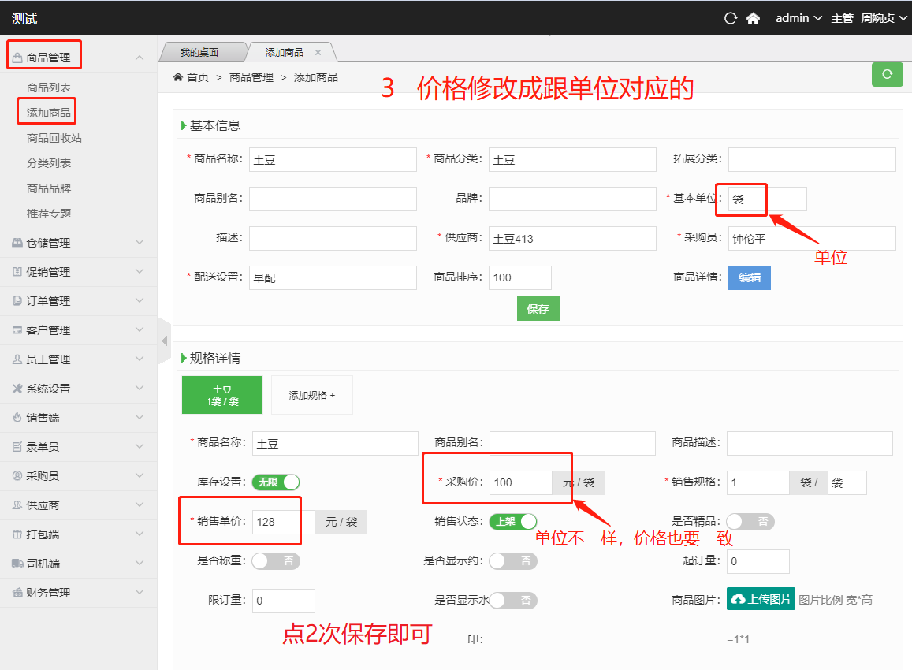Turn on the 是否称重 switch
This screenshot has height=670, width=912.
click(x=276, y=560)
